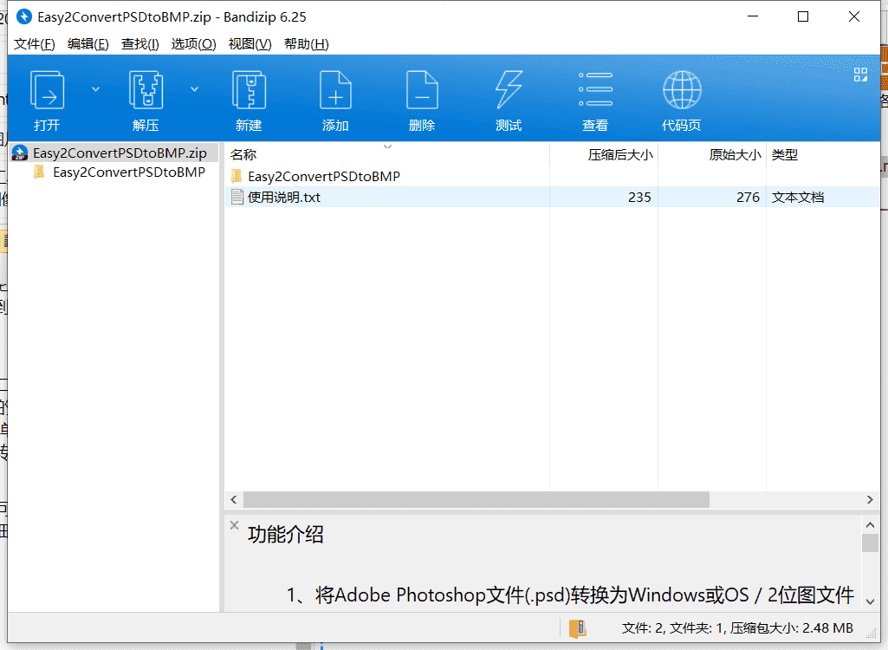Image resolution: width=888 pixels, height=650 pixels.
Task: Click comment pane scroll down arrow
Action: (x=871, y=601)
